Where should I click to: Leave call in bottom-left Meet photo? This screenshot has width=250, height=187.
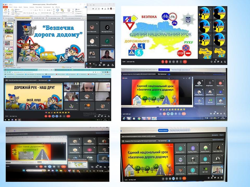(64, 167)
